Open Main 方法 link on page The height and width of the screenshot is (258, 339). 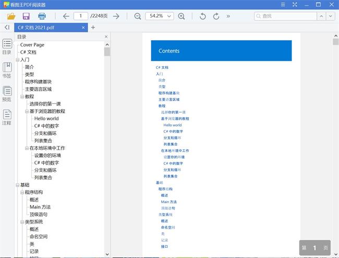[x=169, y=202]
